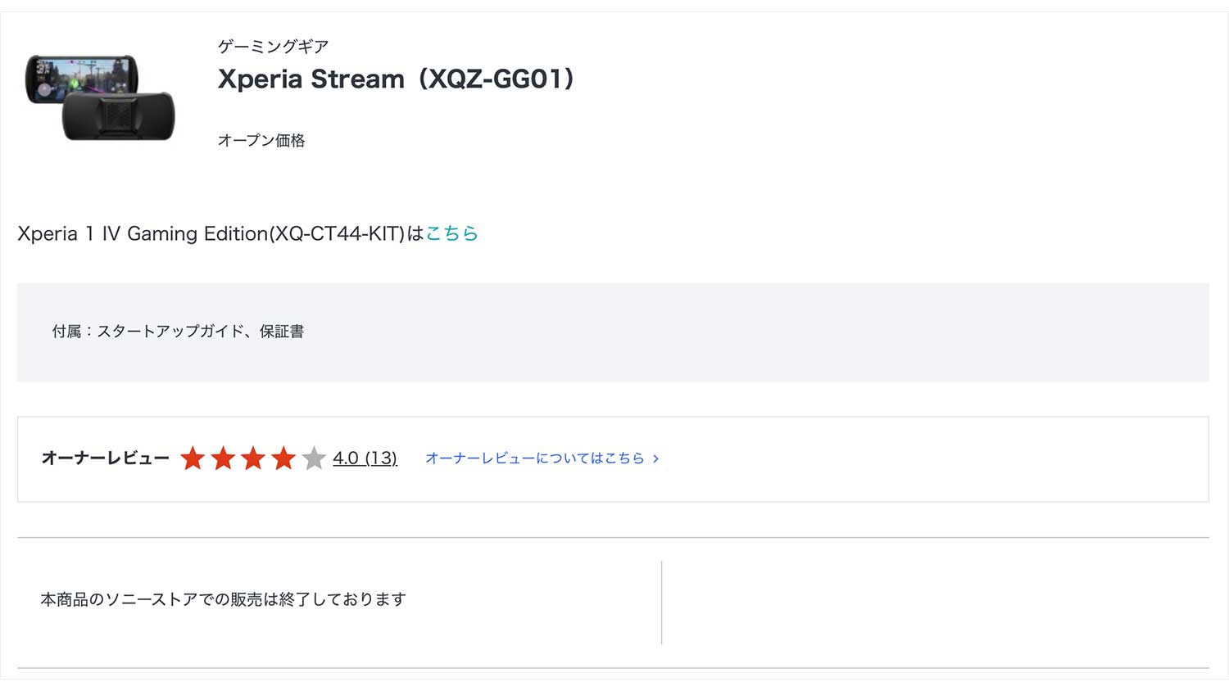
Task: Click the chevron after the owner review link
Action: point(655,459)
